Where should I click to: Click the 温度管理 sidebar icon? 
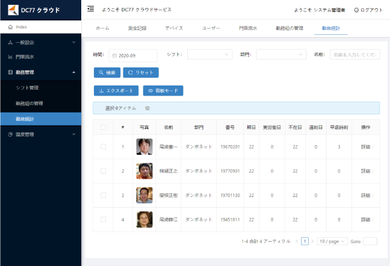10,134
